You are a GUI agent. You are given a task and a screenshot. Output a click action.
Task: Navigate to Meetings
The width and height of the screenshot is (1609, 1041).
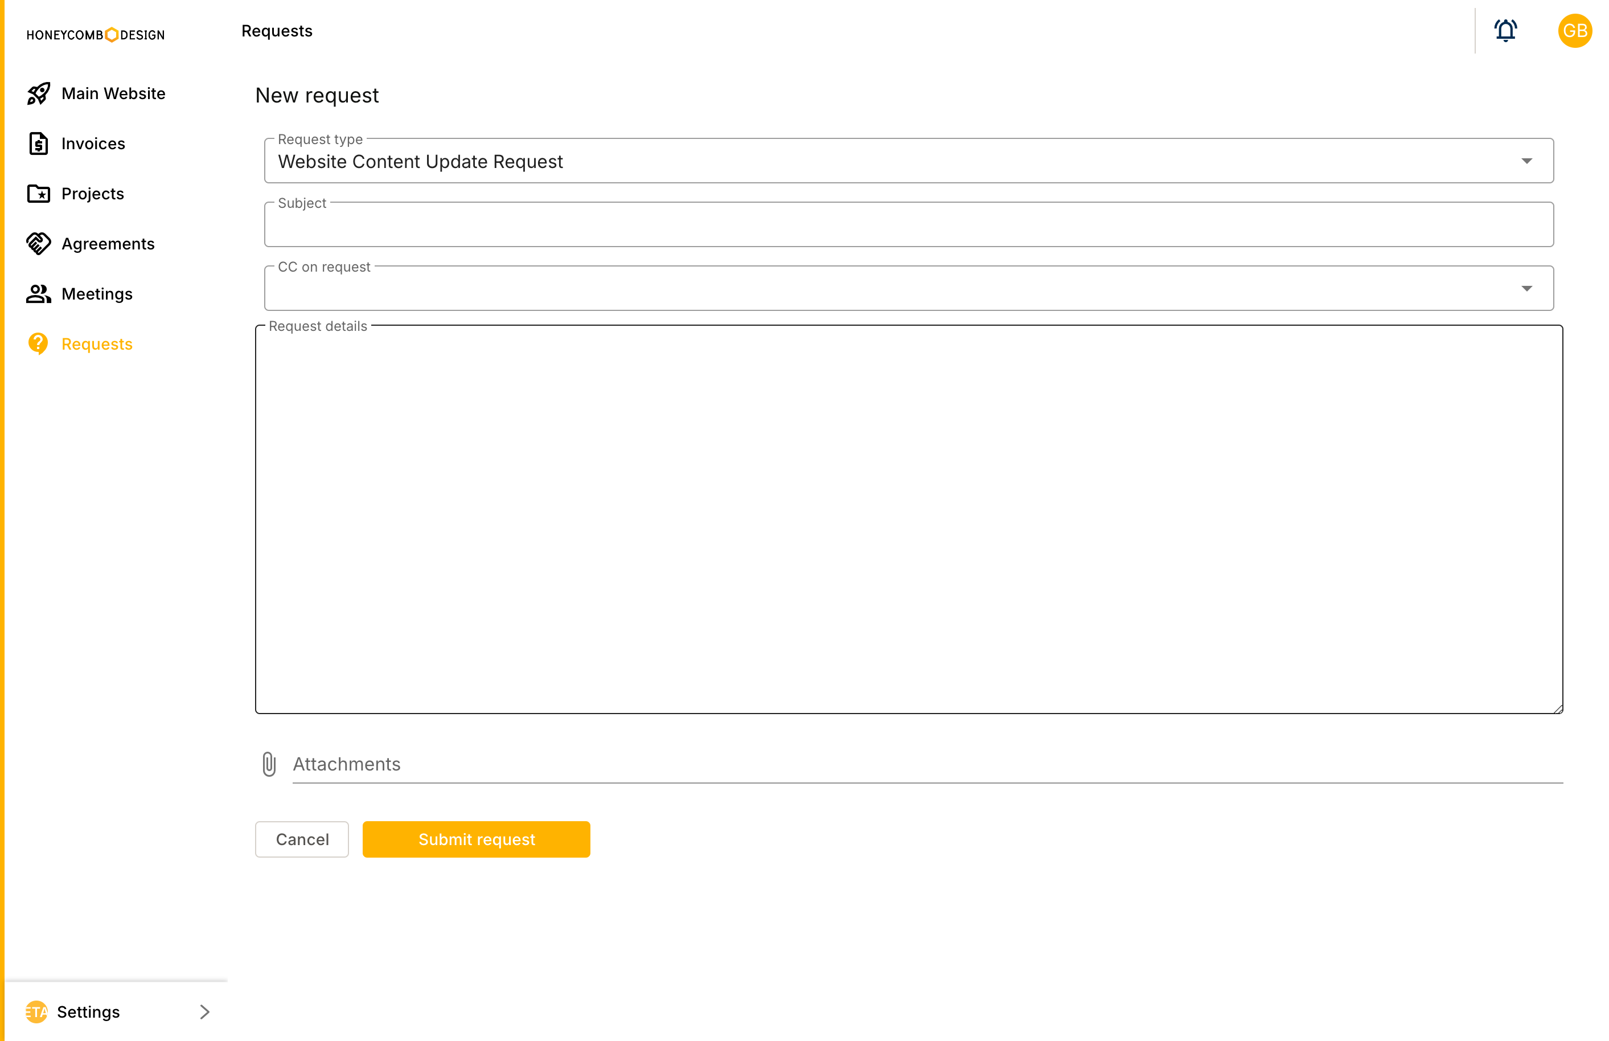97,293
